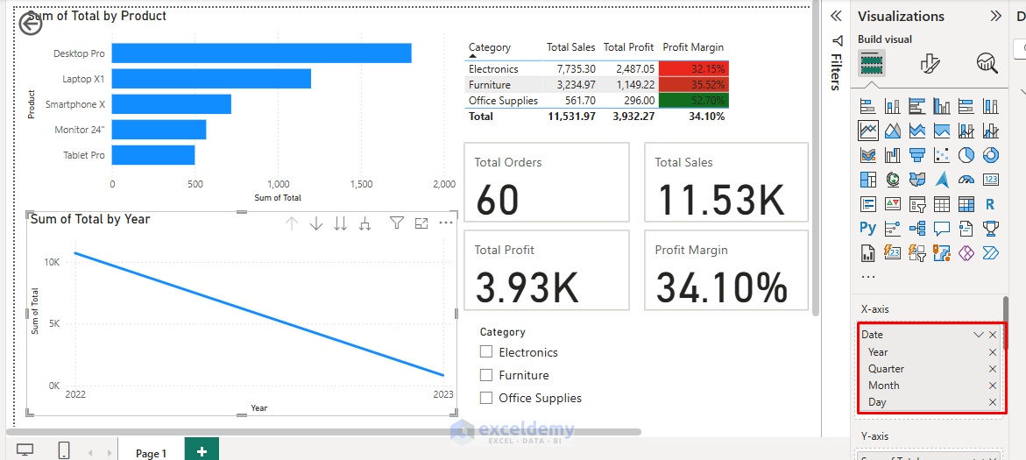
Task: Select the Stacked area chart visual
Action: tap(916, 131)
